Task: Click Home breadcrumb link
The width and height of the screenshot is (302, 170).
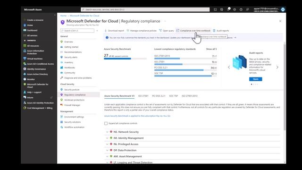Action: [63, 16]
